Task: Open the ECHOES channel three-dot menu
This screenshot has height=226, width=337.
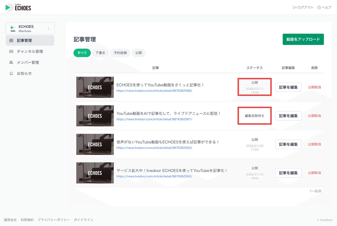Action: coord(49,29)
